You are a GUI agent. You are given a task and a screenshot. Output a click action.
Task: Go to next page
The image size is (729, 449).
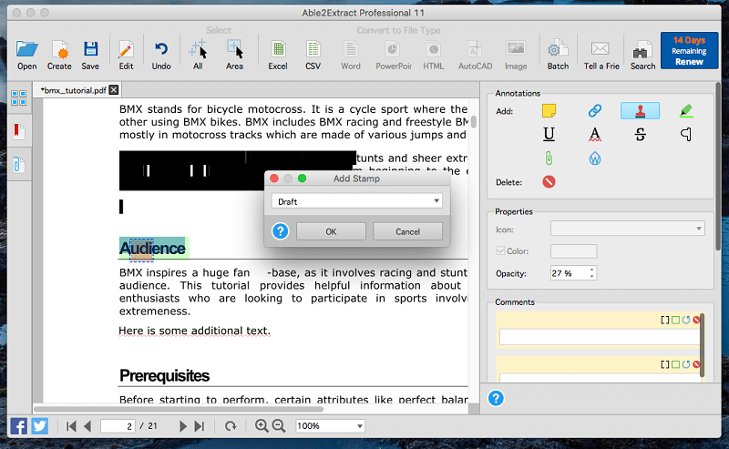tap(183, 425)
